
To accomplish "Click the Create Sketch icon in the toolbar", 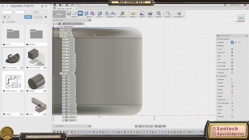I will pos(69,13).
